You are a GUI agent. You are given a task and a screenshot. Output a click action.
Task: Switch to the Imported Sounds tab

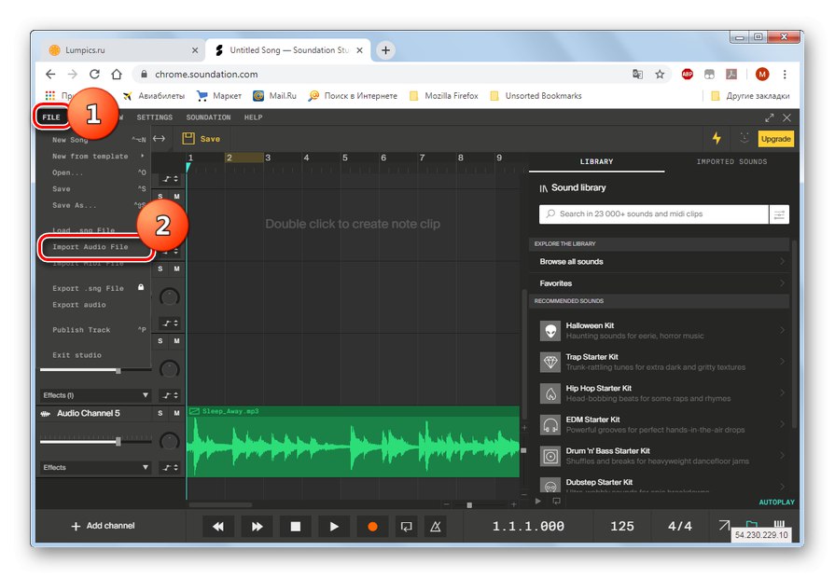pos(731,161)
